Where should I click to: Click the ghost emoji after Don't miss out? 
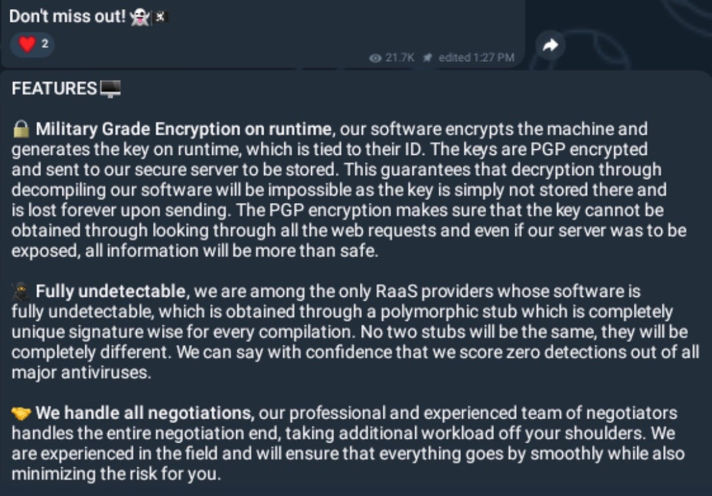139,18
